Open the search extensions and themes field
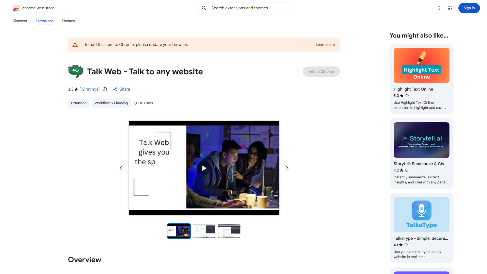This screenshot has width=487, height=274. [x=244, y=8]
